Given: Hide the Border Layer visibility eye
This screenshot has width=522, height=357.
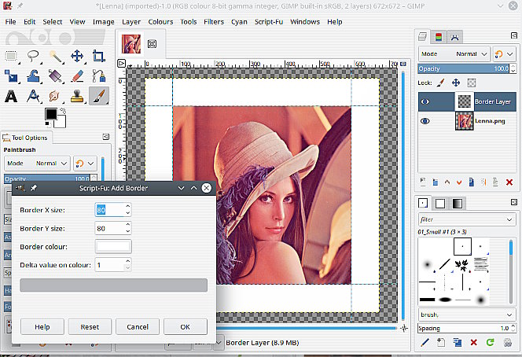Looking at the screenshot, I should (425, 101).
